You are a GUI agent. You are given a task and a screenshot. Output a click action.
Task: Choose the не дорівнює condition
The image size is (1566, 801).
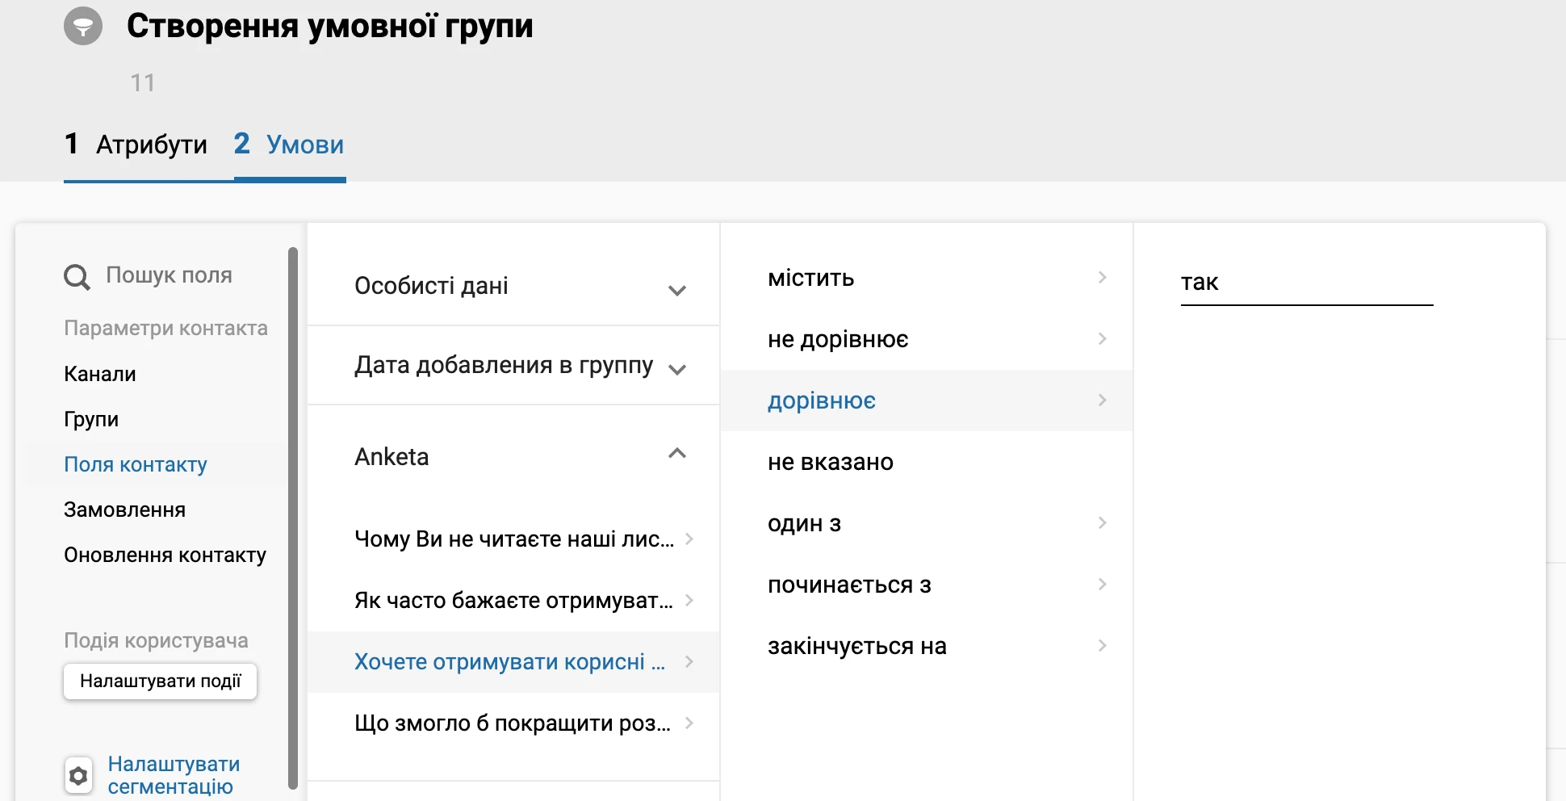point(927,339)
